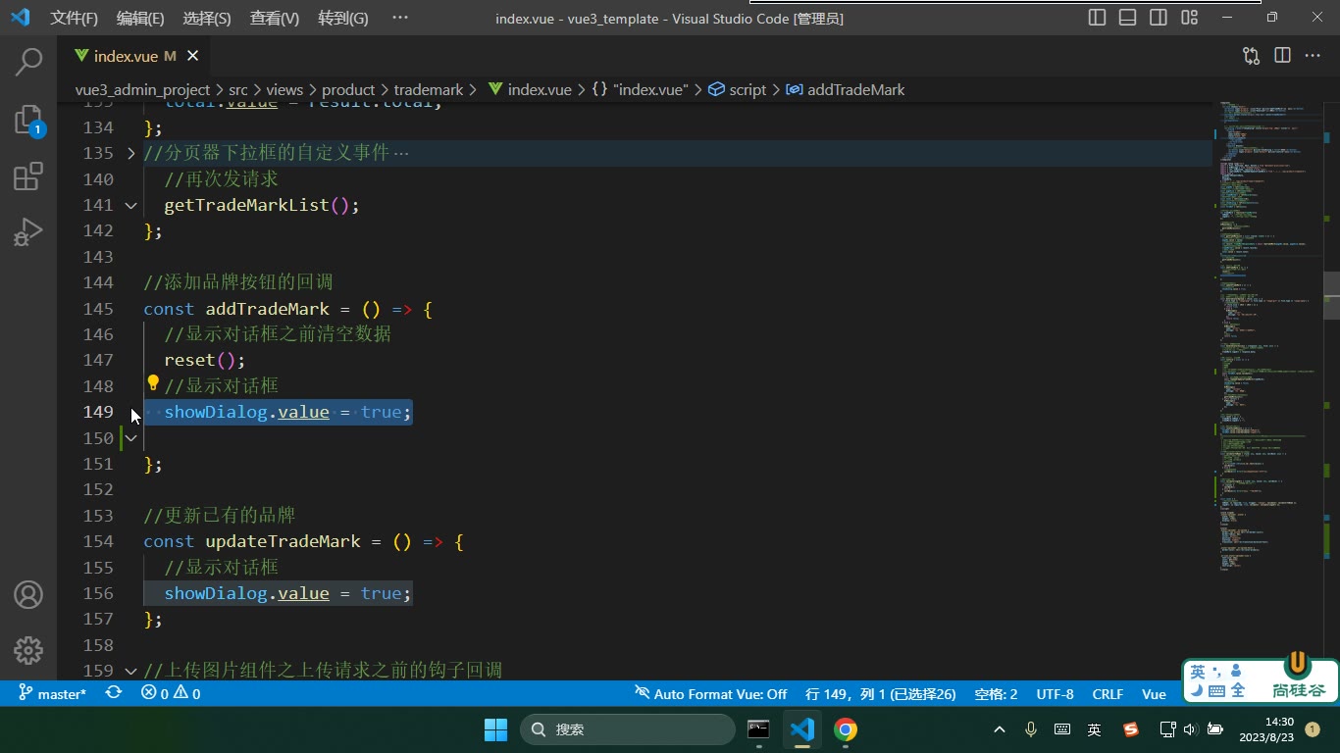
Task: Open the Search view in activity bar
Action: click(x=28, y=62)
